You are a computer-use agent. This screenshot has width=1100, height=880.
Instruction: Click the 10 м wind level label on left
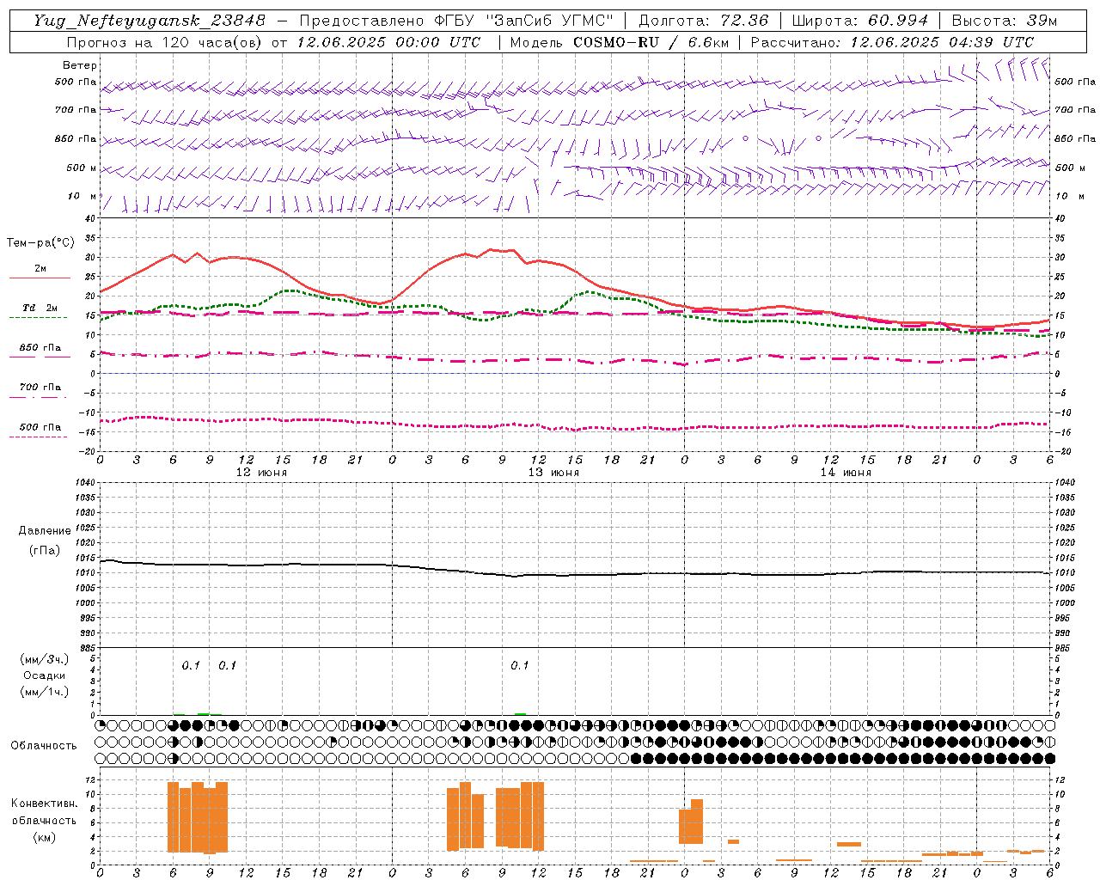[x=82, y=196]
